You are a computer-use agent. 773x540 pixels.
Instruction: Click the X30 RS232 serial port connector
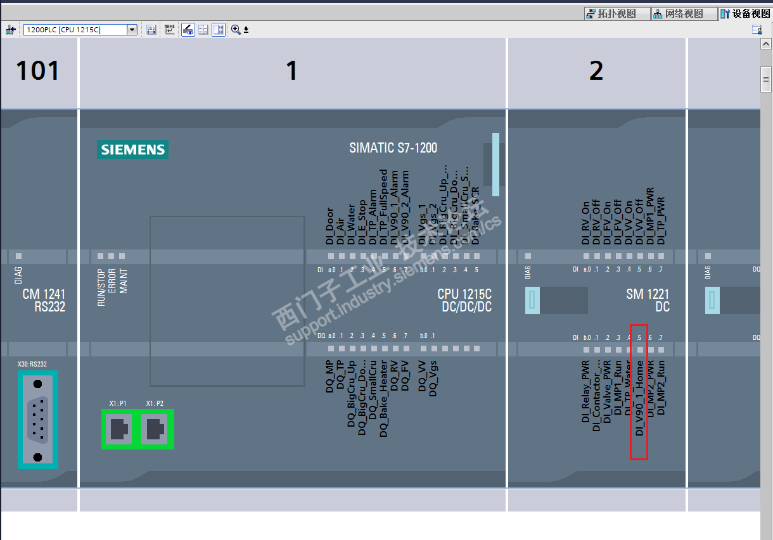38,420
